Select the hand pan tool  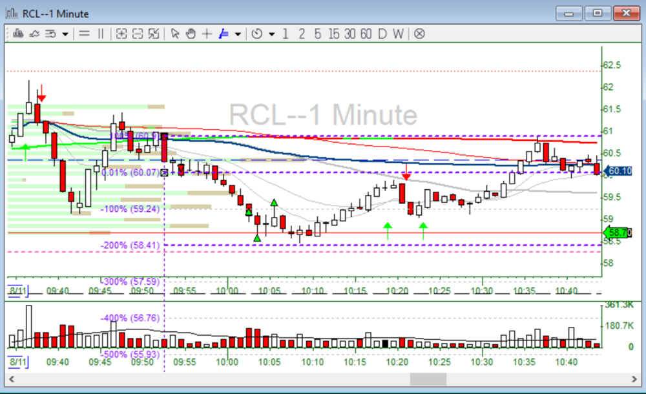pyautogui.click(x=191, y=34)
